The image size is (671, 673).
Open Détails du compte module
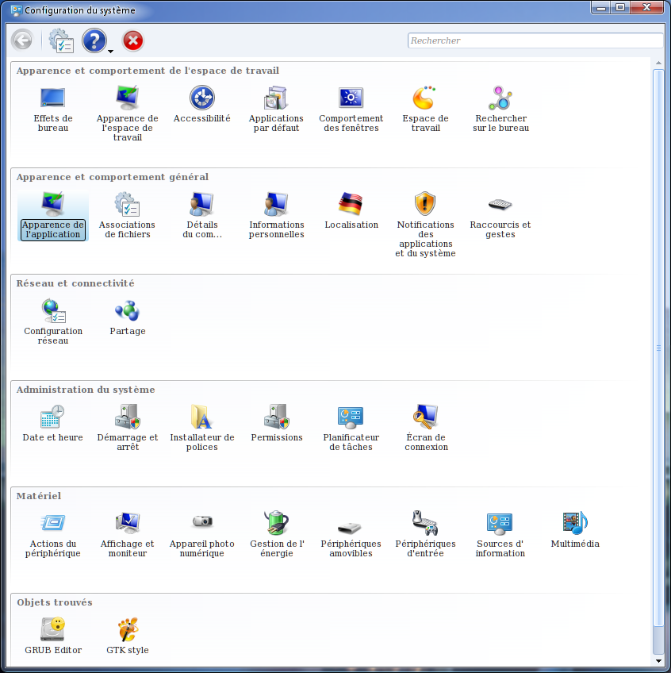[202, 215]
